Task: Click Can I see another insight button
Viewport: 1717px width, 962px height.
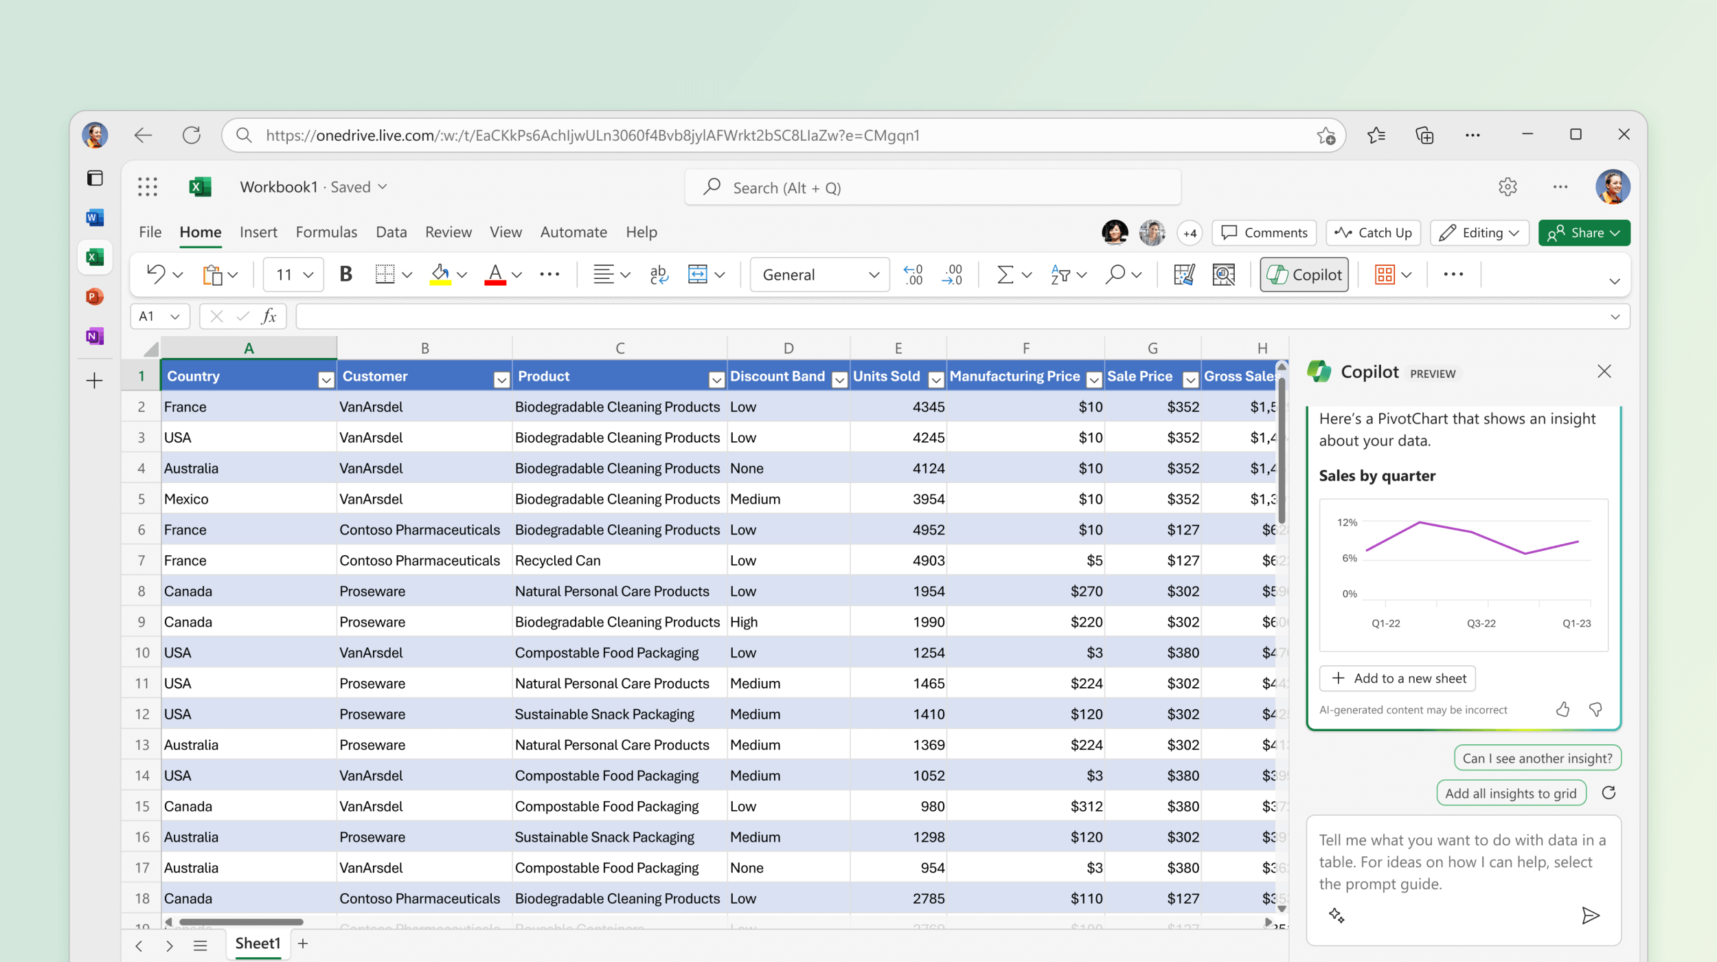Action: pyautogui.click(x=1536, y=758)
